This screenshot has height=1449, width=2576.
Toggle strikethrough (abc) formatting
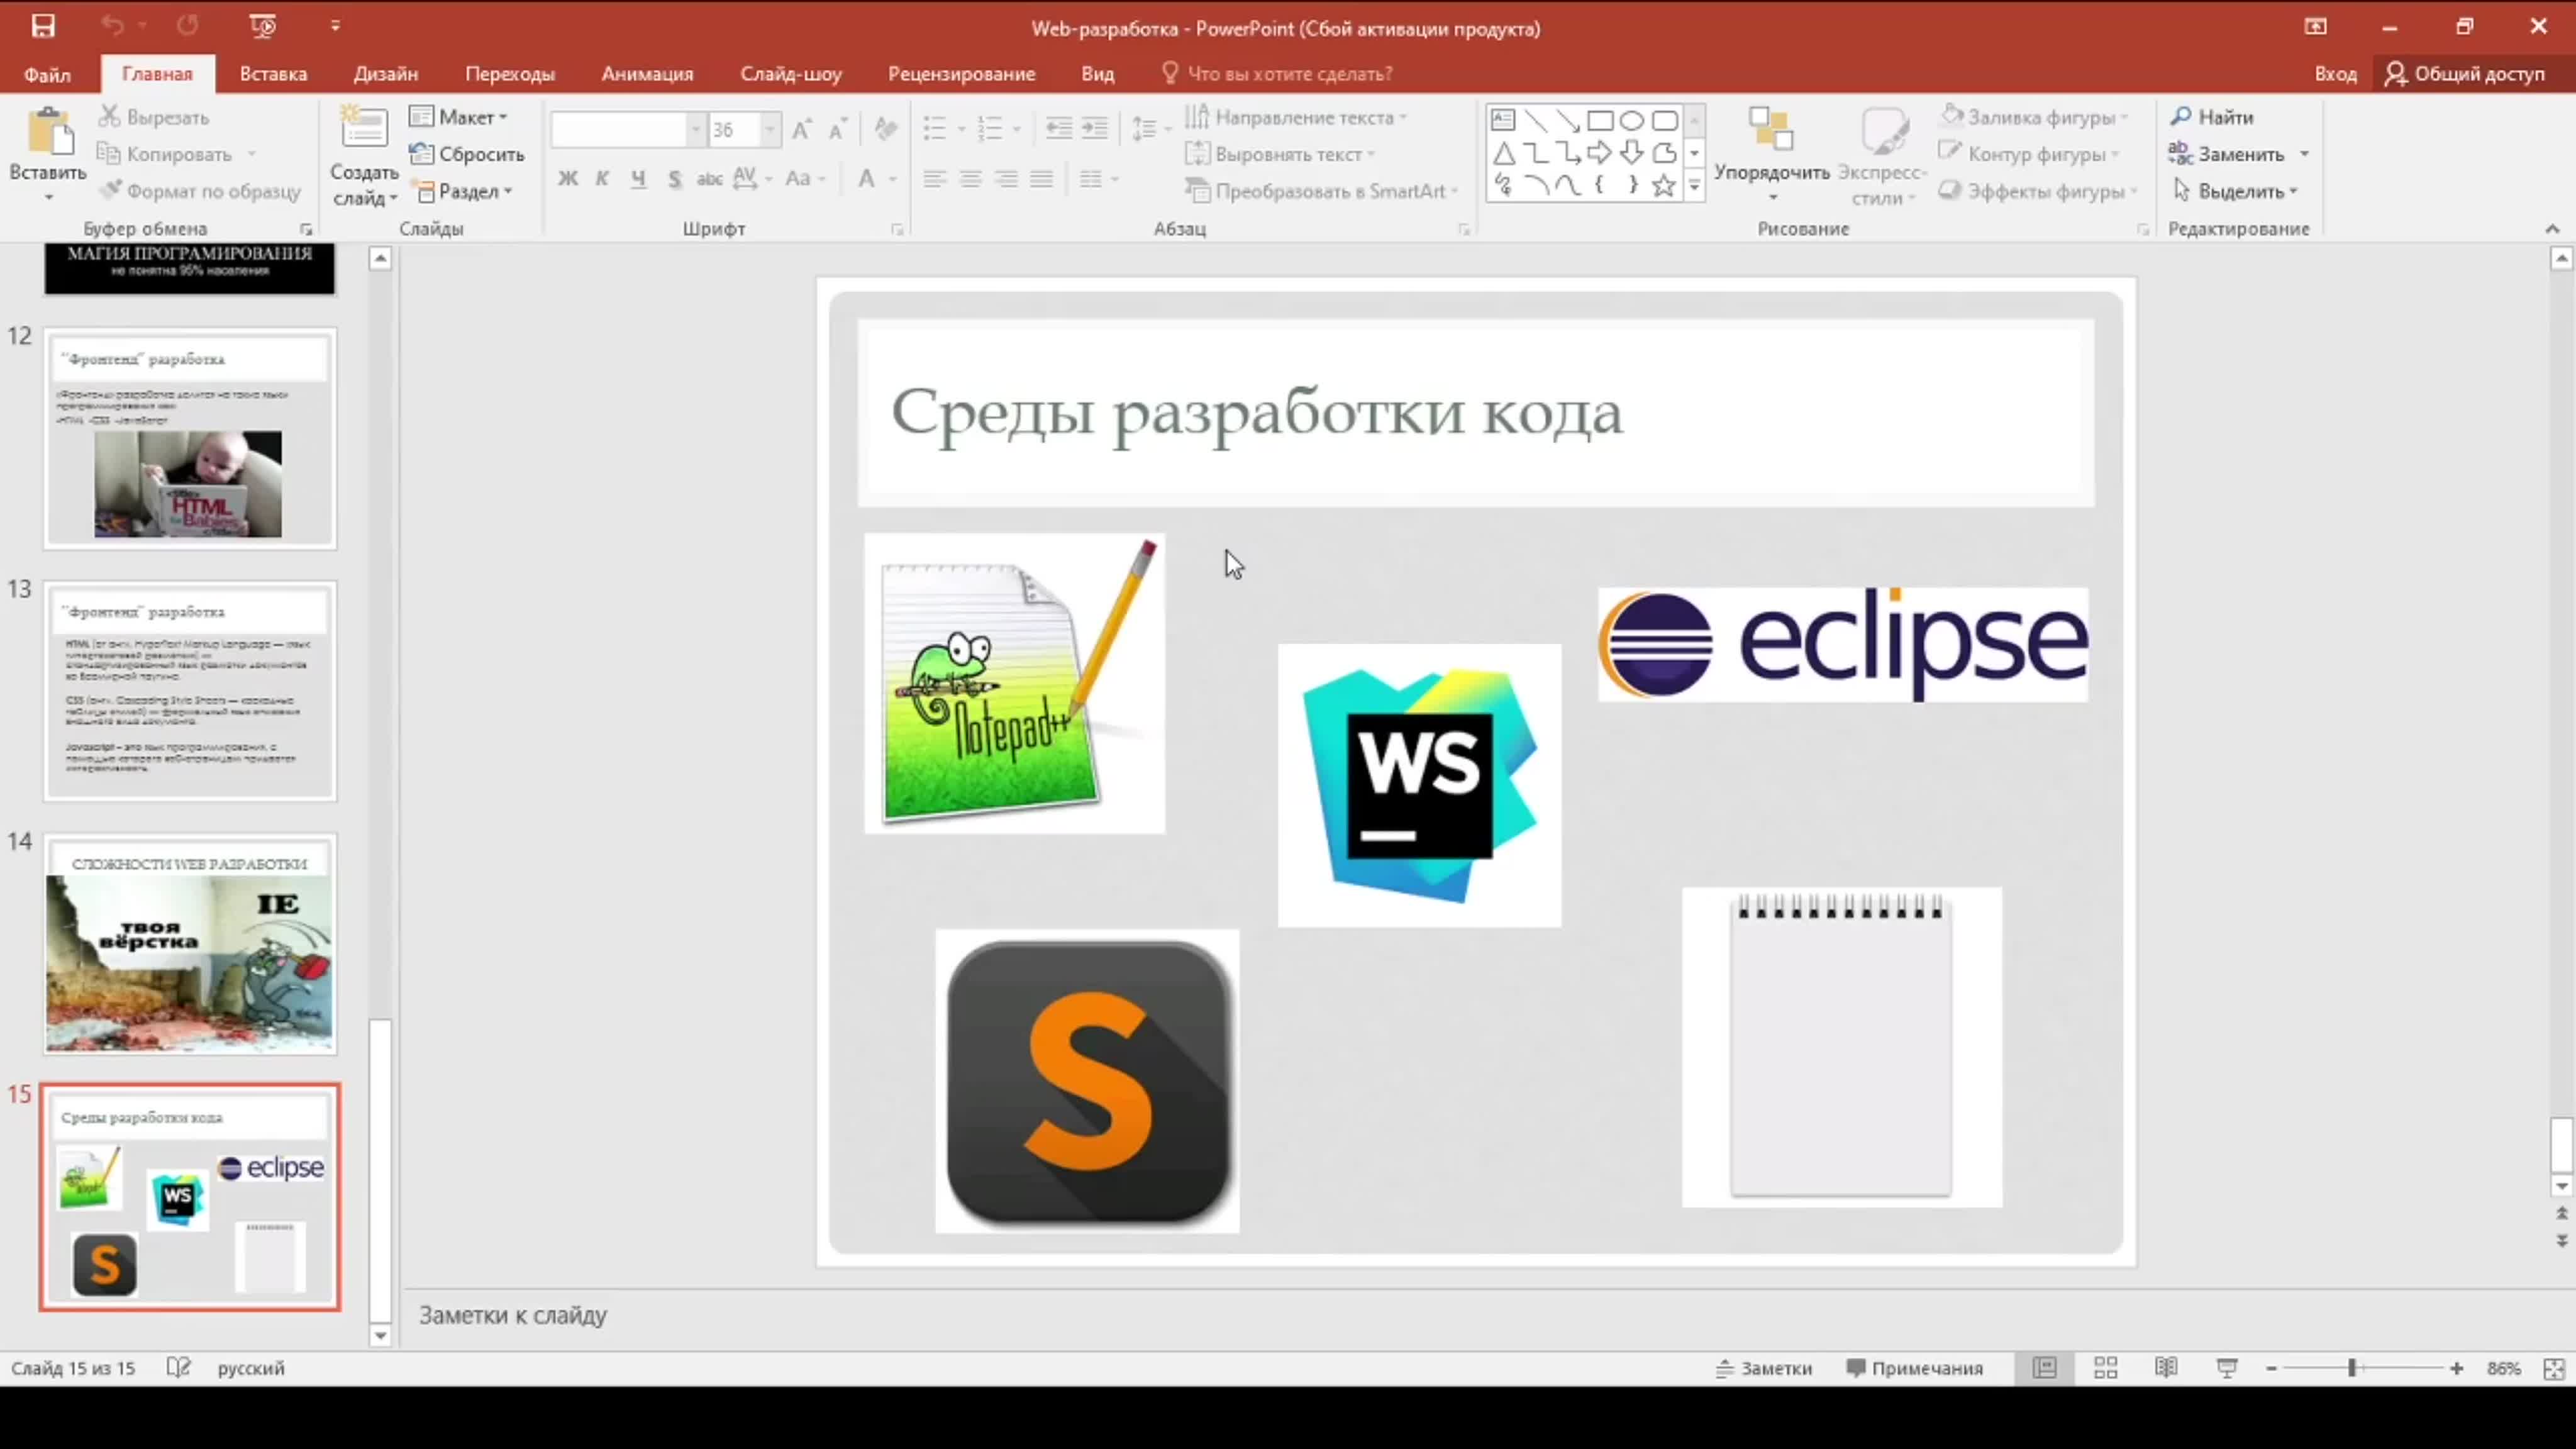click(709, 179)
